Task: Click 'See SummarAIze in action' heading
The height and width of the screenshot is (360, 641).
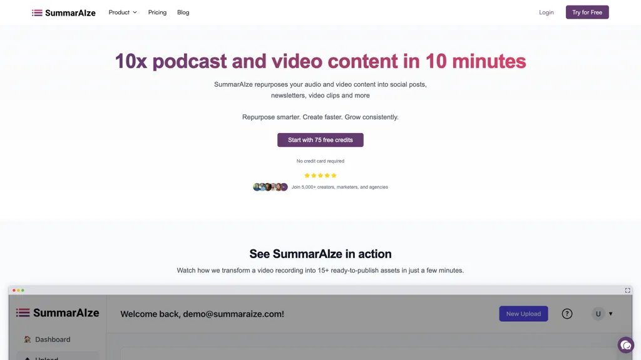Action: coord(320,254)
